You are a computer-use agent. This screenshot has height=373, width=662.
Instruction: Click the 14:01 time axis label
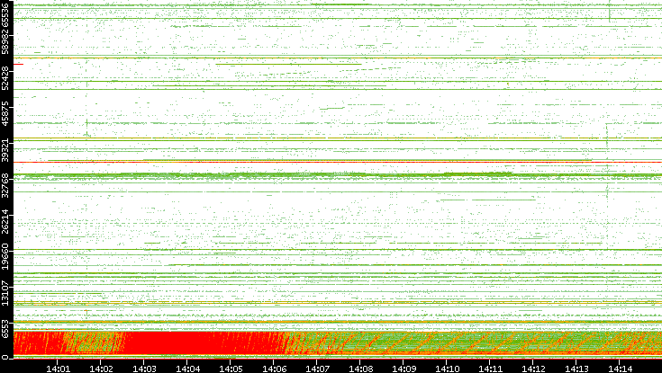click(x=58, y=367)
